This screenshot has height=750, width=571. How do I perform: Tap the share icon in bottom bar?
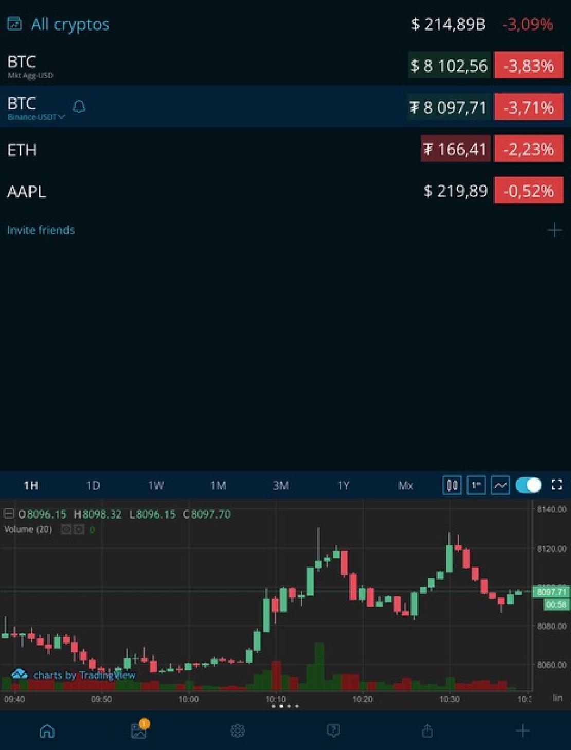[427, 730]
